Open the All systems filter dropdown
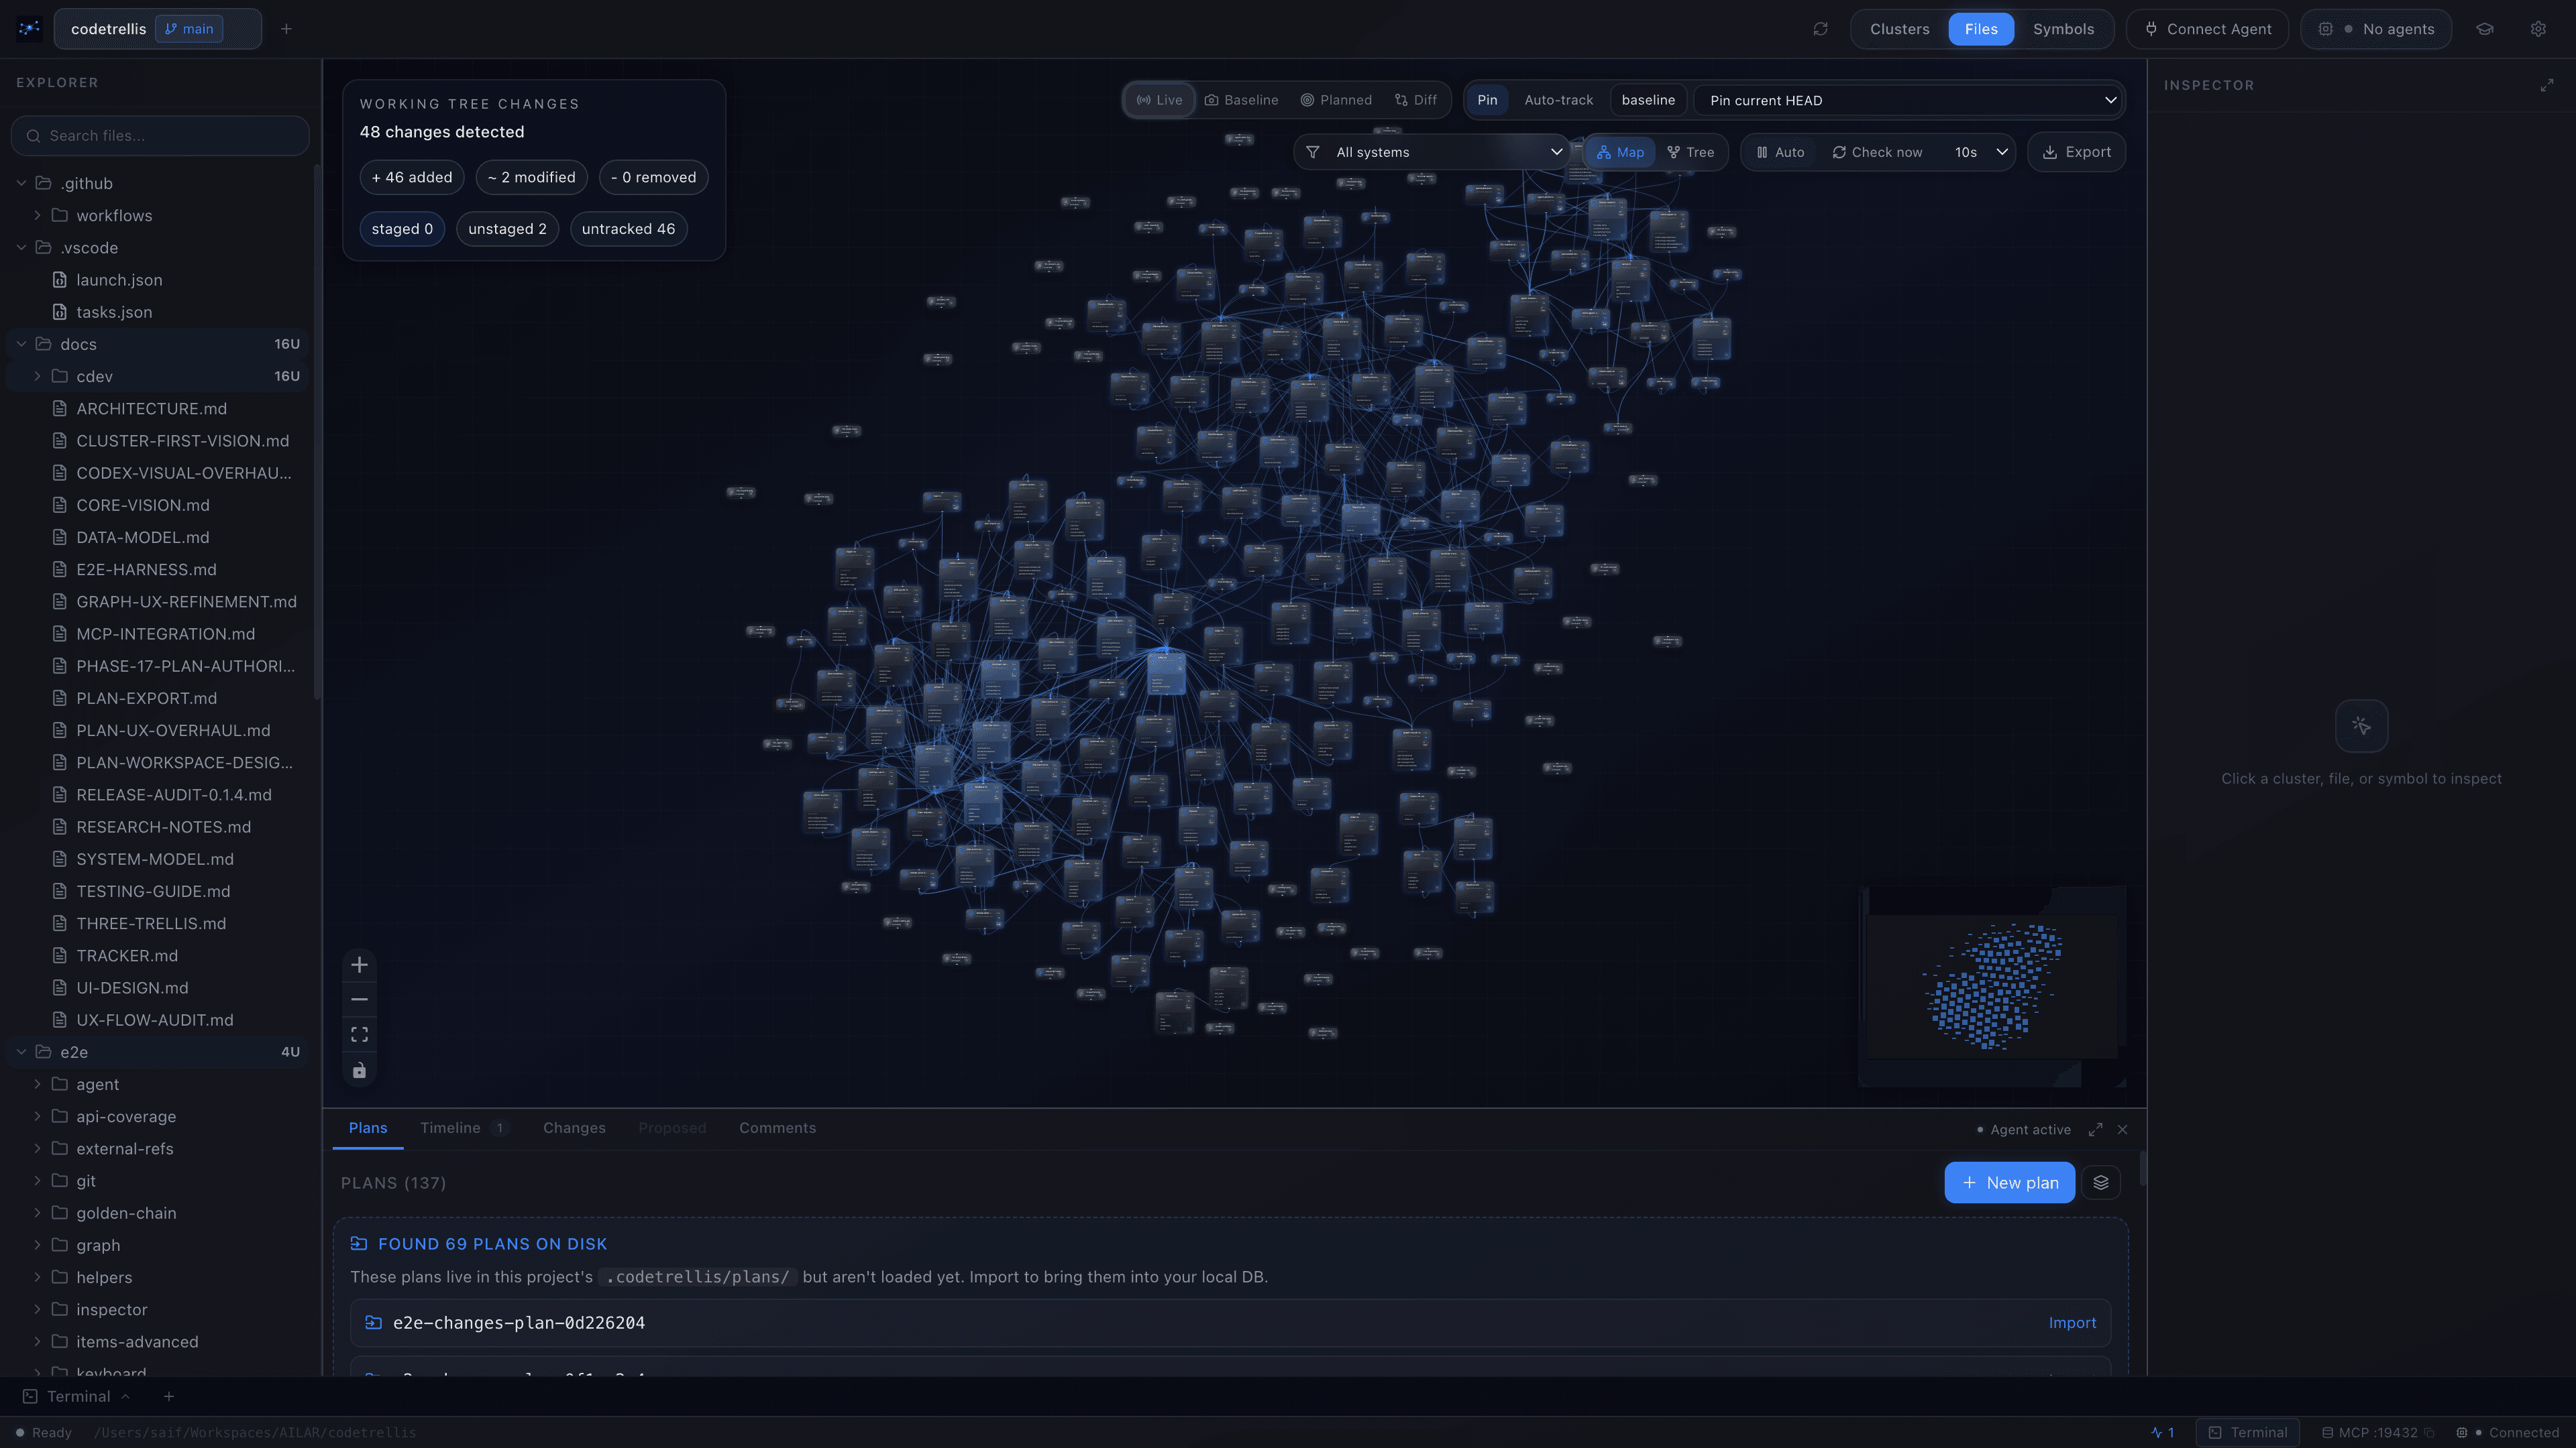The width and height of the screenshot is (2576, 1448). pos(1433,152)
